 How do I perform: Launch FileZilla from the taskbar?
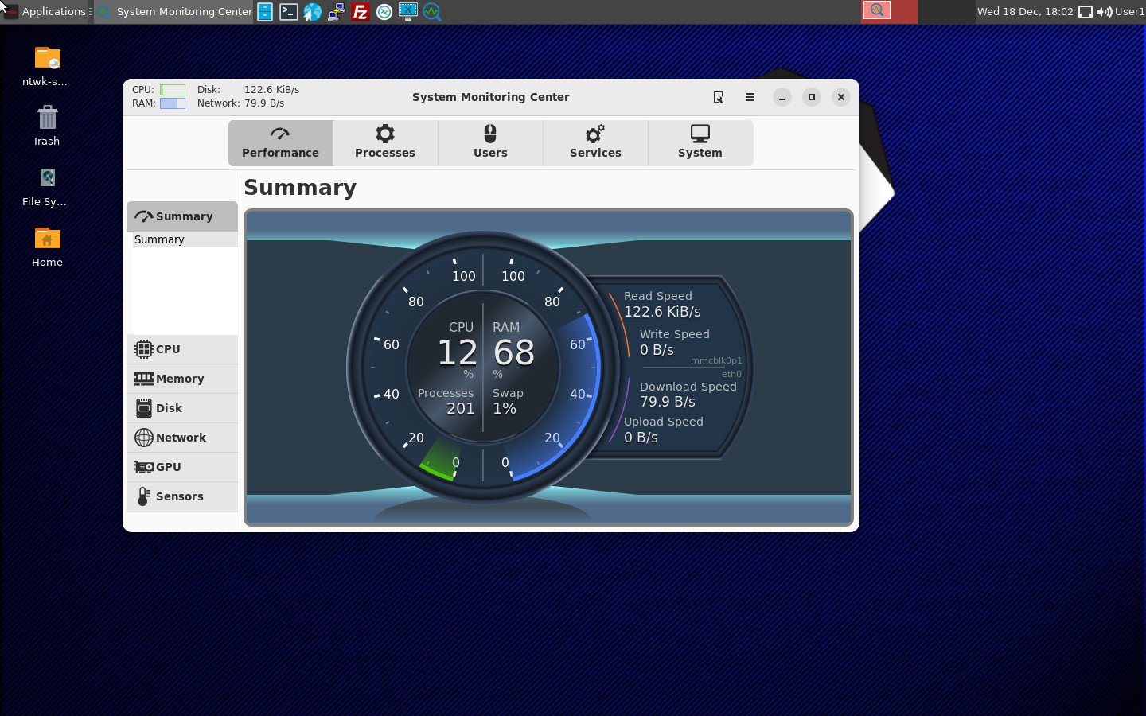(x=361, y=11)
